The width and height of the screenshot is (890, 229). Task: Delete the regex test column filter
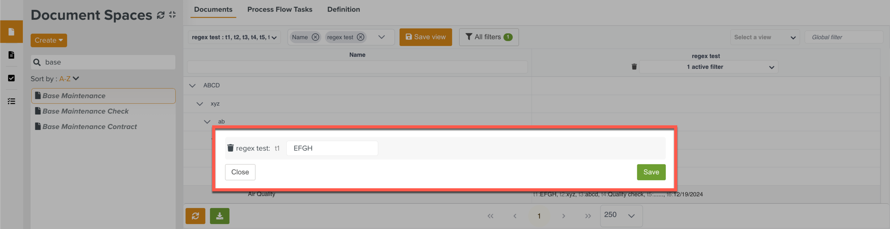click(634, 67)
